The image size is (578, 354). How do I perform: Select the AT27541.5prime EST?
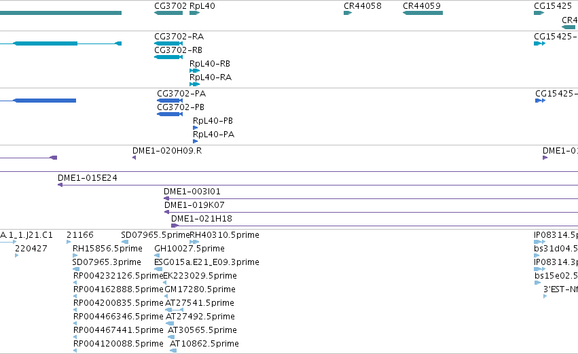pos(175,311)
